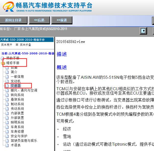
Task: Click page icon next to 排故手册
Action: [x=3, y=58]
